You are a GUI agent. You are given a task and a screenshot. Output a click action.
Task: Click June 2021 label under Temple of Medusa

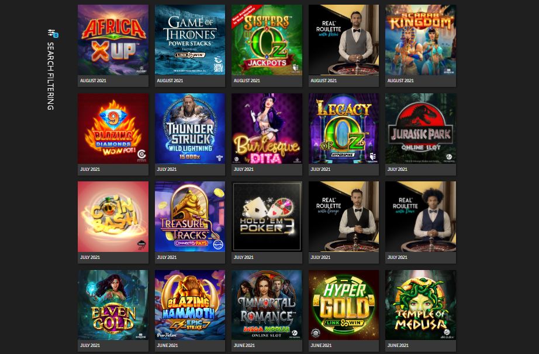click(x=398, y=345)
